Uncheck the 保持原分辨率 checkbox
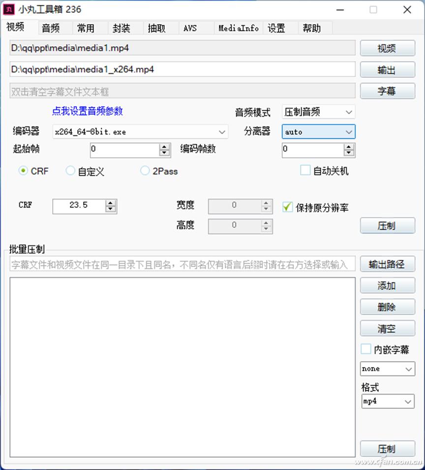Viewport: 425px width, 470px height. point(287,207)
